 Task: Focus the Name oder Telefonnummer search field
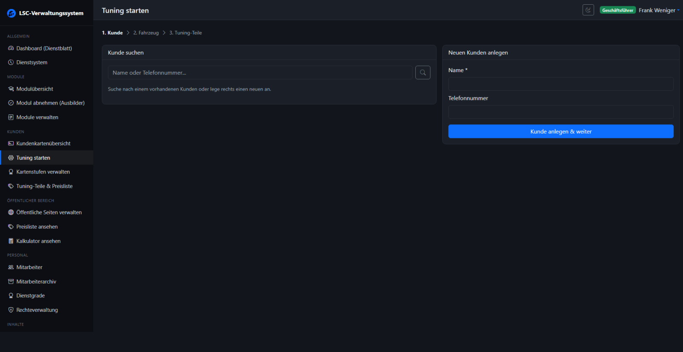point(260,73)
